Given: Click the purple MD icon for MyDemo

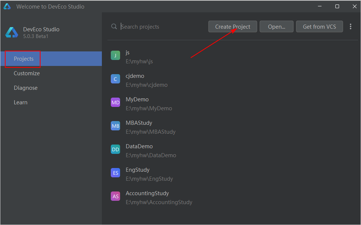Looking at the screenshot, I should 115,102.
